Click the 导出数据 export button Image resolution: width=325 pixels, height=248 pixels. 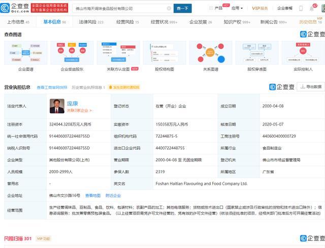[x=311, y=87]
